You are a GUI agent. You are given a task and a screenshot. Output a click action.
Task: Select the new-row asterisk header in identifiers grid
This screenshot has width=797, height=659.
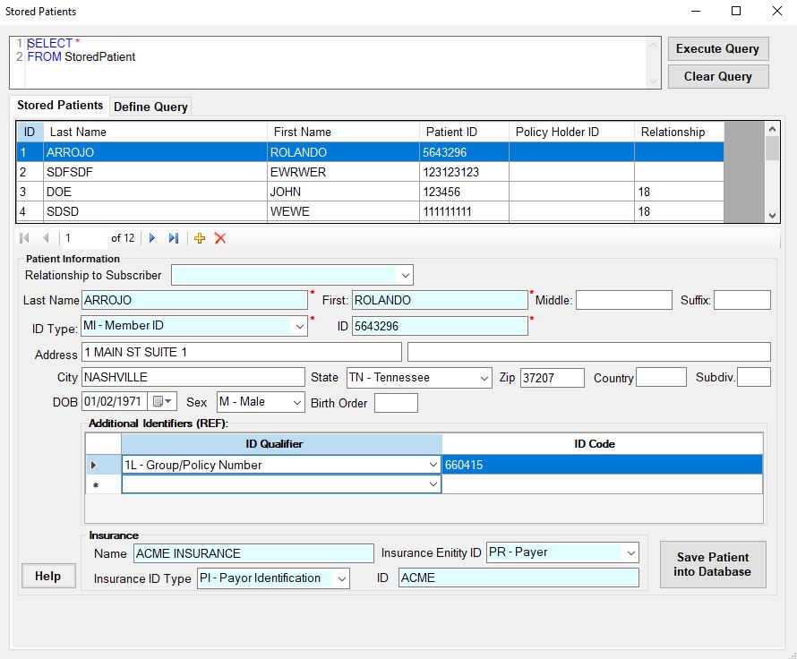click(103, 484)
